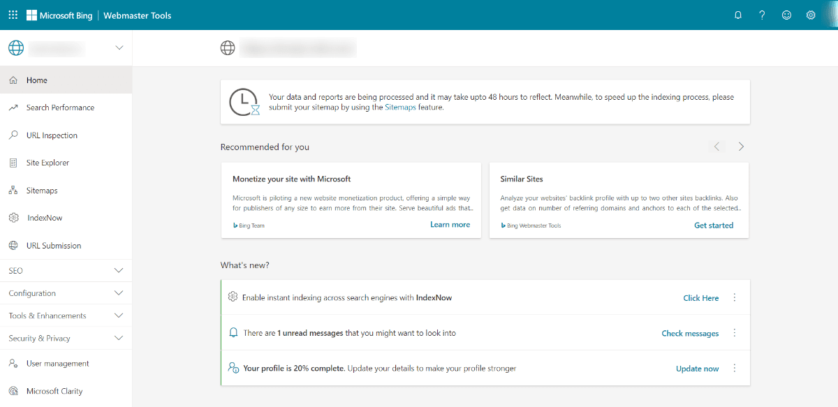Click the Webmaster Tools header title
The image size is (838, 407).
pos(137,15)
